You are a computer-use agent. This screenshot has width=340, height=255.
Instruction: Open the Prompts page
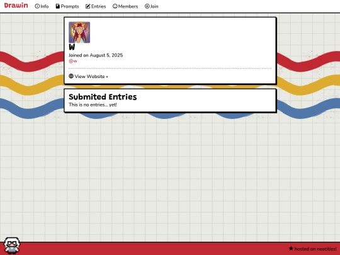coord(67,6)
